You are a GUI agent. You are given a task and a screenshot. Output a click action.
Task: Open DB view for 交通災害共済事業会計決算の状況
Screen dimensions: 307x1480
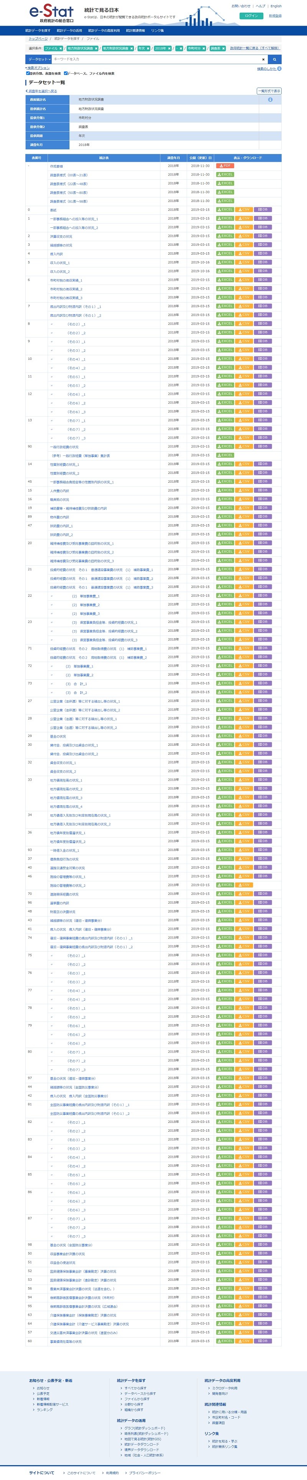(263, 1332)
